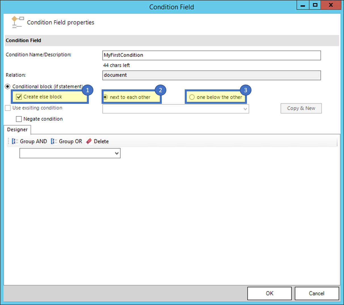
Task: Open the condition selection dropdown arrow
Action: coord(245,109)
